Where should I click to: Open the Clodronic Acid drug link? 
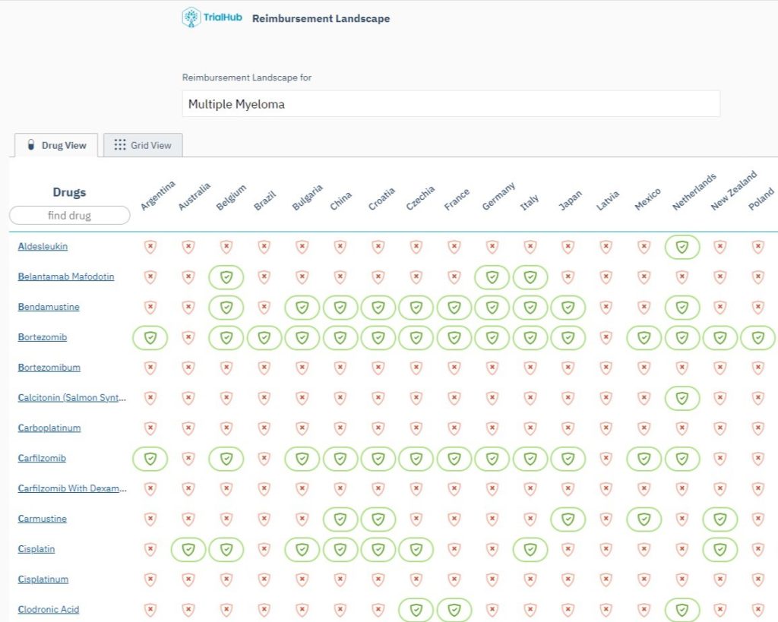[x=49, y=610]
